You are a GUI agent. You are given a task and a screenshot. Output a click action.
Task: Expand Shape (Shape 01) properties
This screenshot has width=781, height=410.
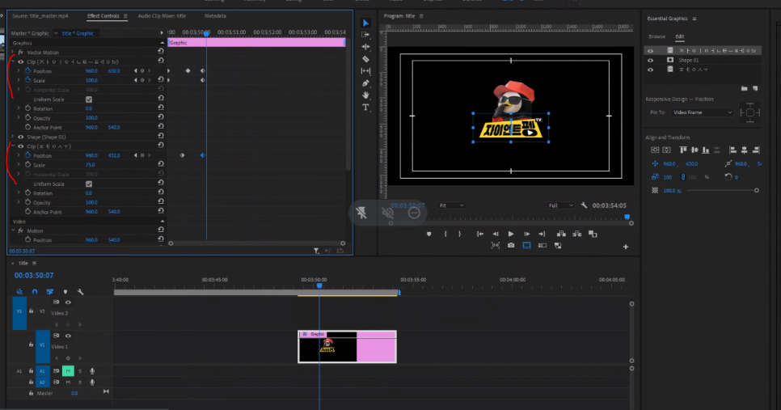[13, 137]
